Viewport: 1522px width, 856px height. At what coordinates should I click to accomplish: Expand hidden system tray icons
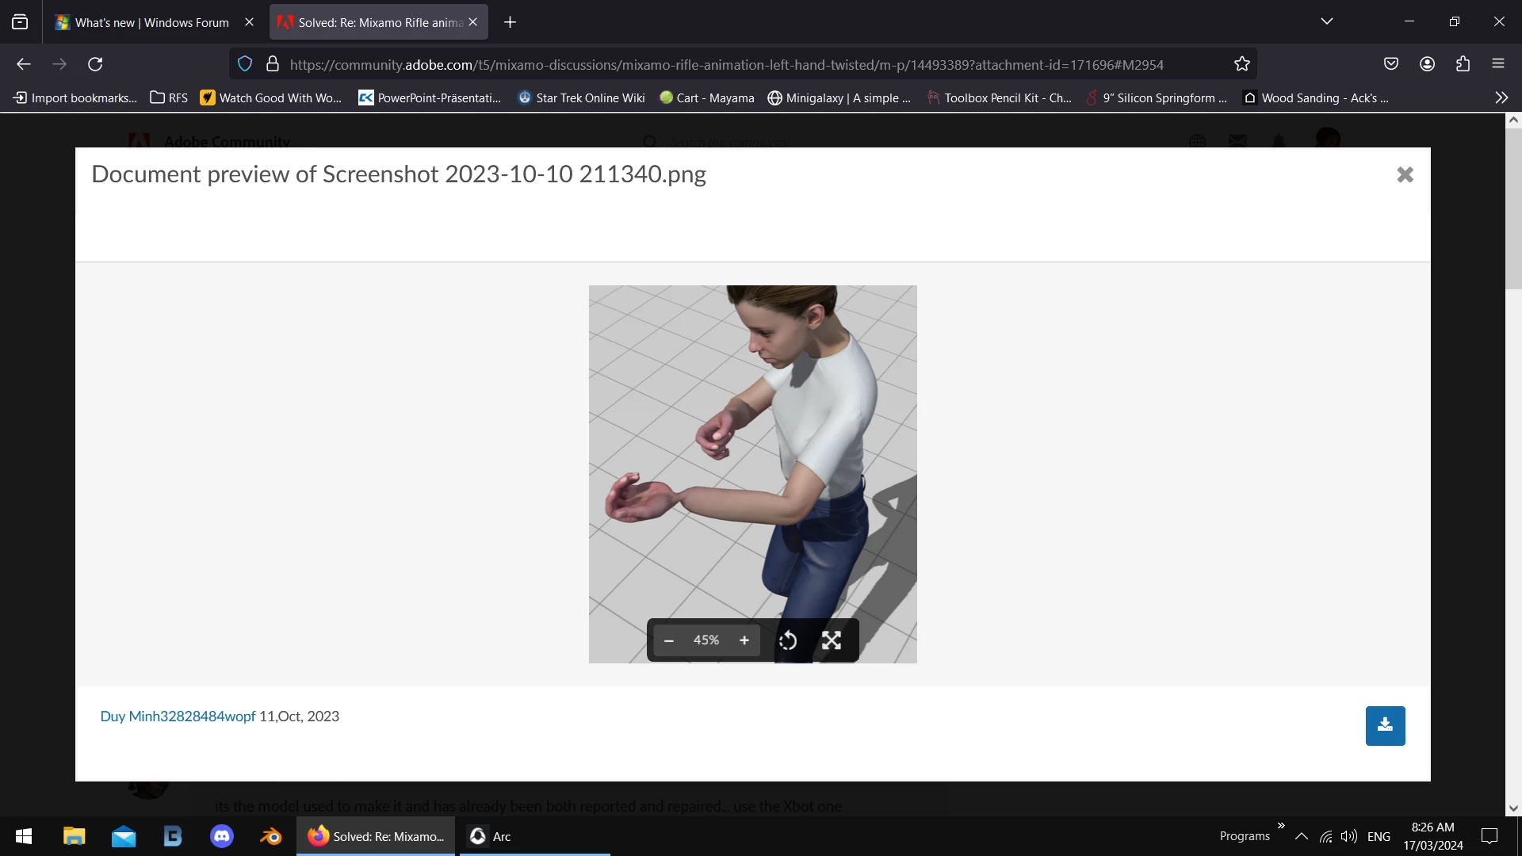pos(1301,836)
